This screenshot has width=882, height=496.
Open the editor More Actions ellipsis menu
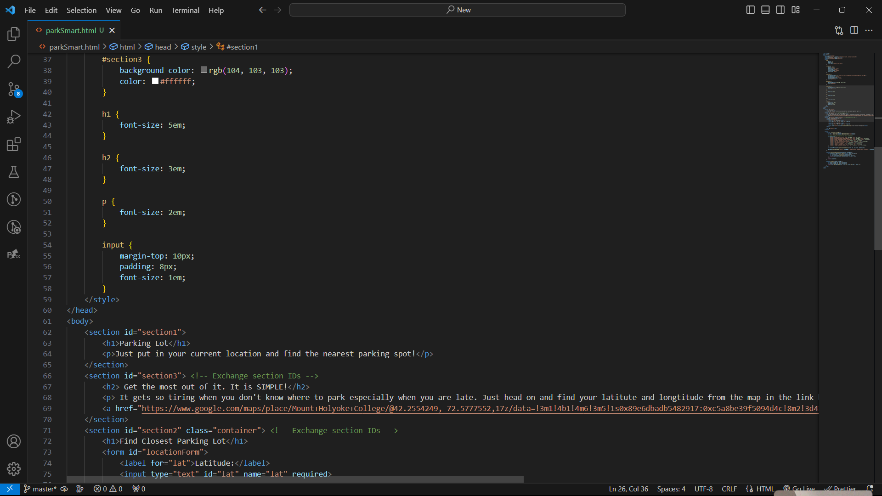coord(869,30)
